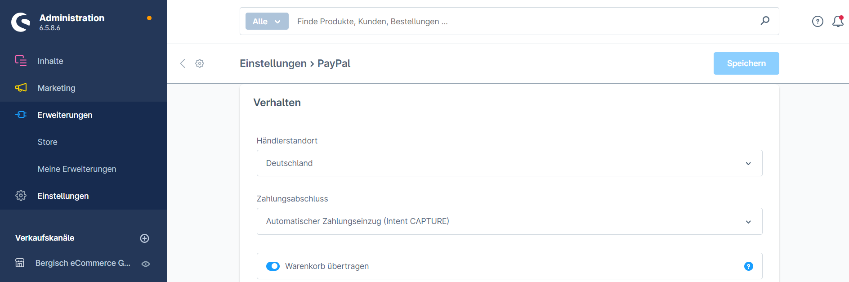The height and width of the screenshot is (282, 849).
Task: Open the Händlerstandort Deutschland dropdown
Action: [x=509, y=163]
